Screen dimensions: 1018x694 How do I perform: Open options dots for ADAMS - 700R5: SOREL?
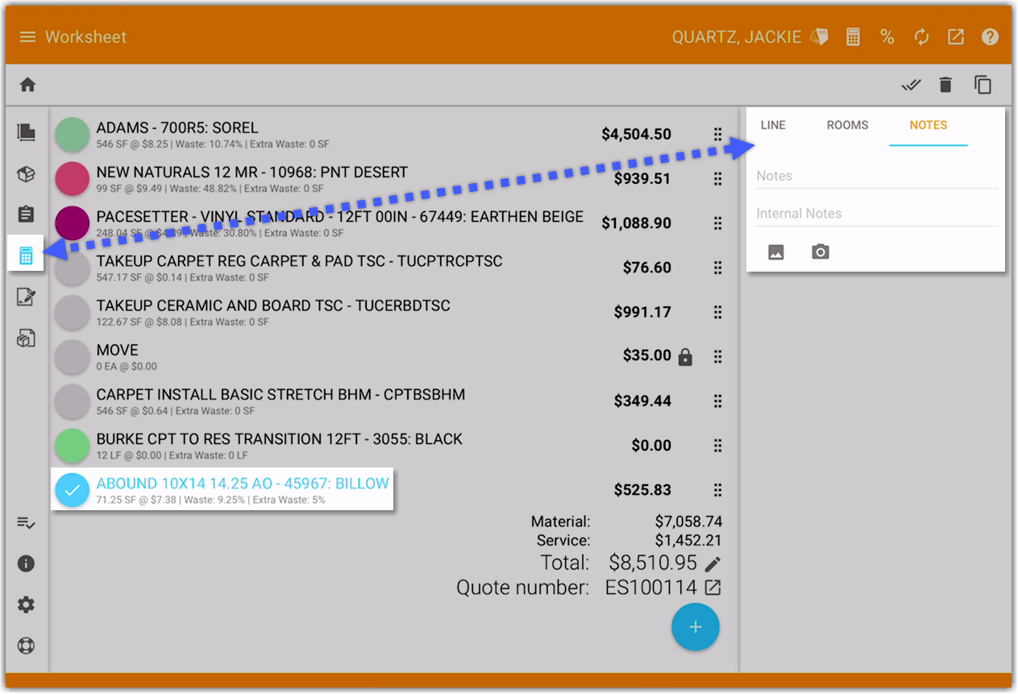[x=717, y=135]
